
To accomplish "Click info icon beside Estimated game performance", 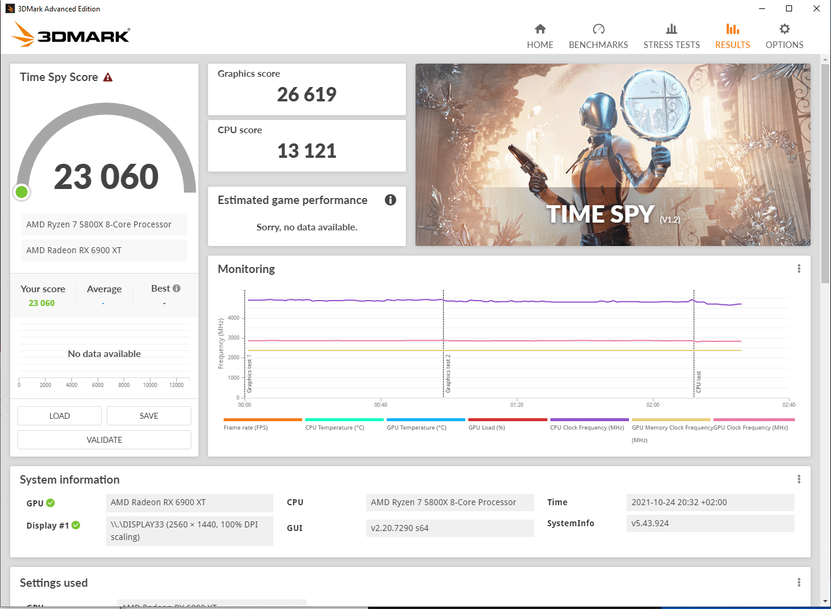I will coord(390,200).
